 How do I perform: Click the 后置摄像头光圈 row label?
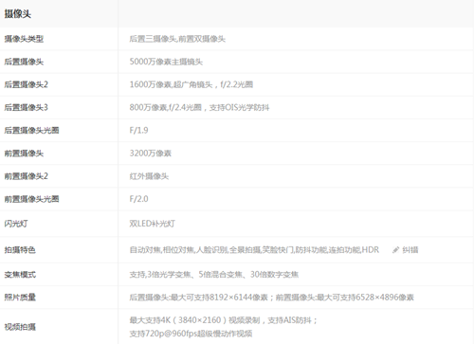pos(31,130)
